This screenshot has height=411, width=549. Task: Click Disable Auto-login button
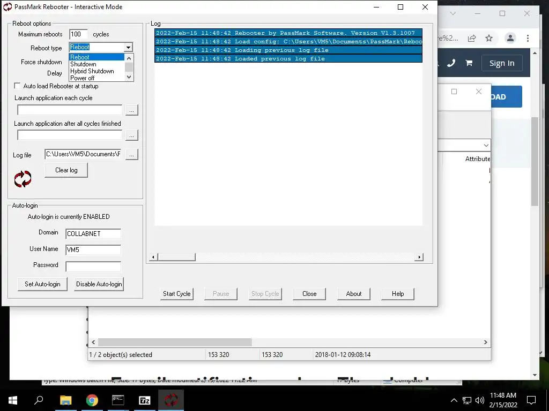point(99,284)
